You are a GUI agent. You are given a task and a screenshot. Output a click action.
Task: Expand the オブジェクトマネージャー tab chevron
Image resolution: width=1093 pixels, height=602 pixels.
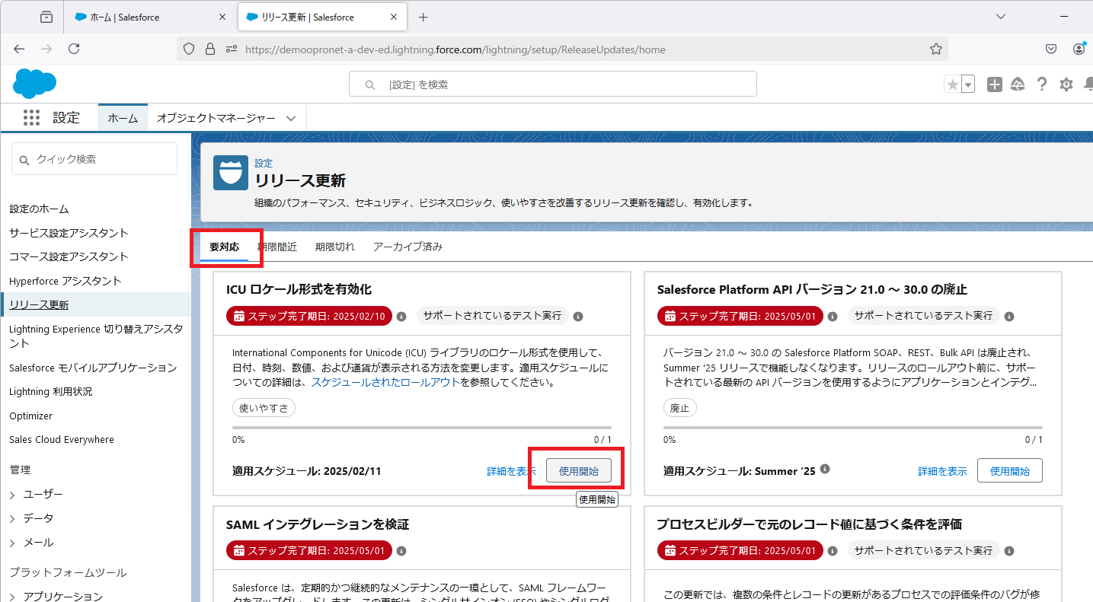(x=291, y=118)
